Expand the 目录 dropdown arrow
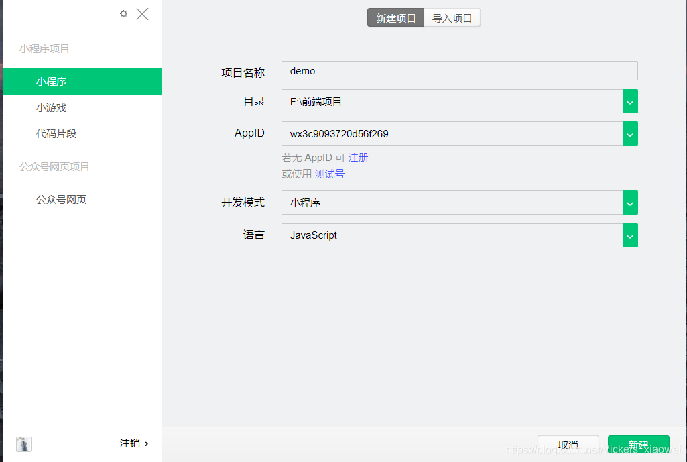 coord(630,101)
